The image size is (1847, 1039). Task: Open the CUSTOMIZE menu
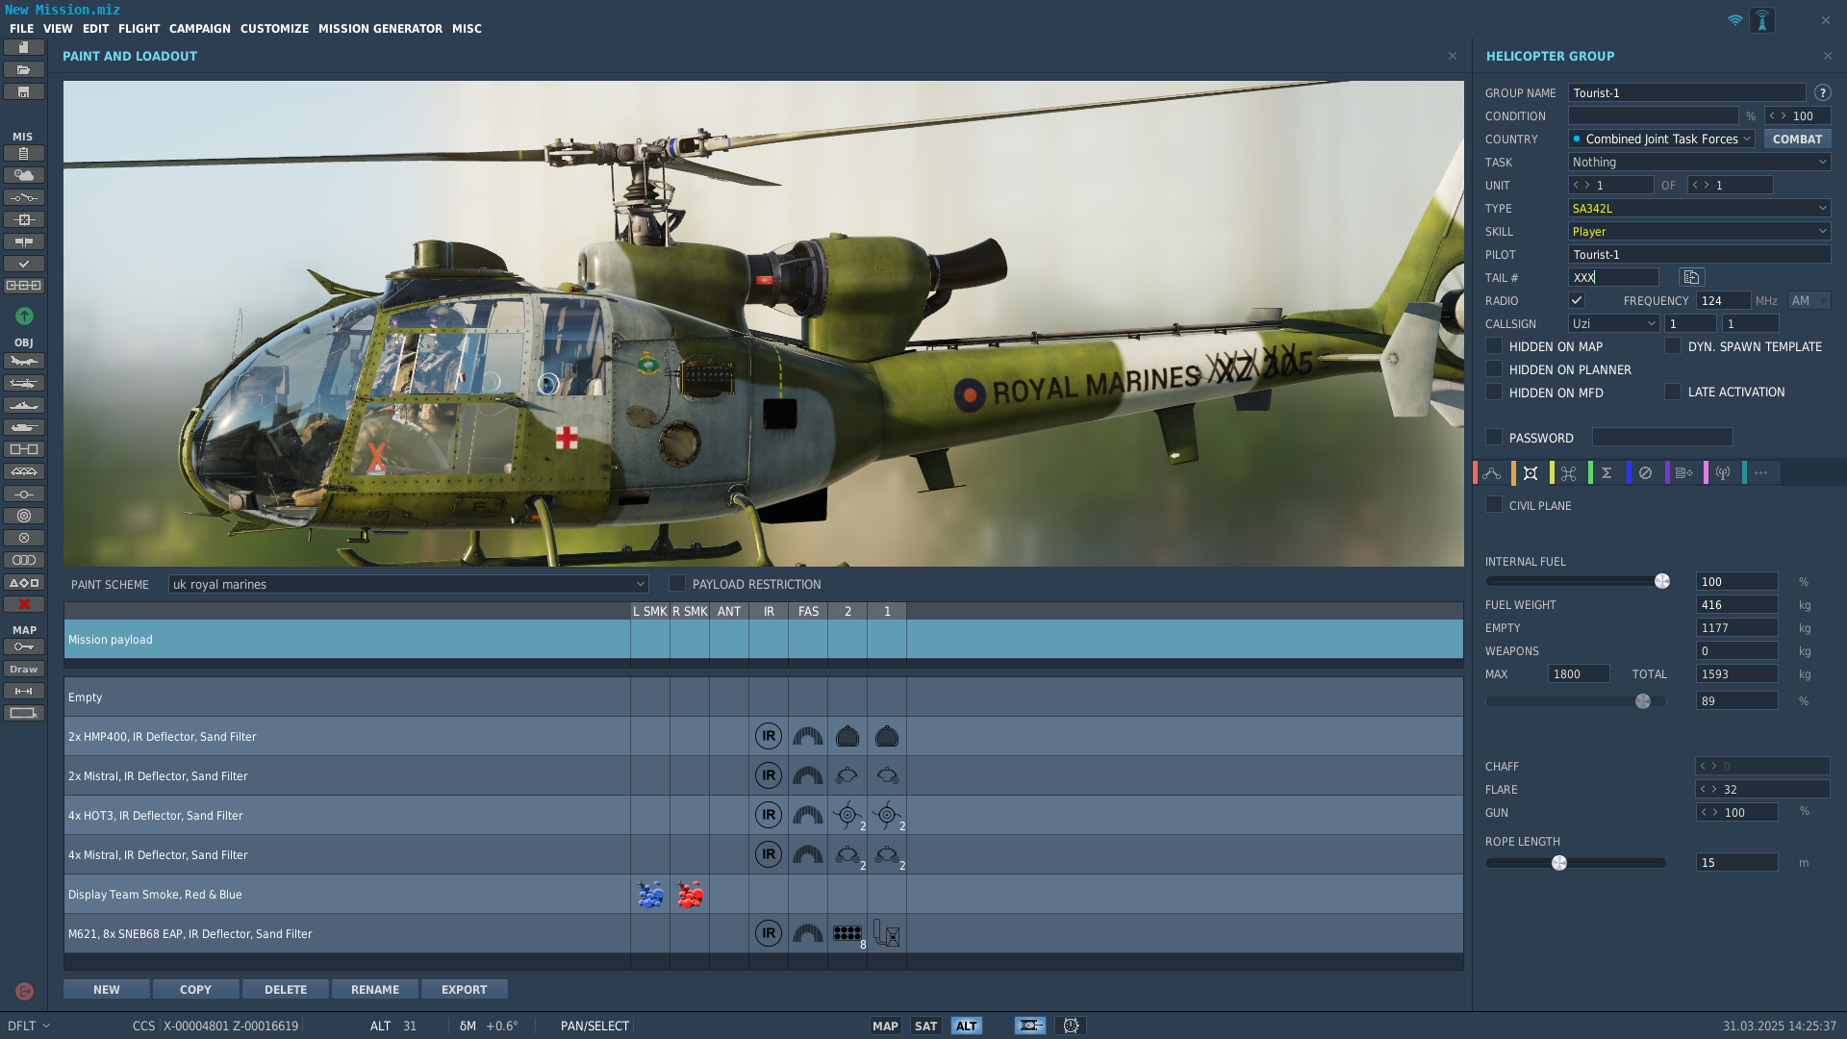coord(274,29)
